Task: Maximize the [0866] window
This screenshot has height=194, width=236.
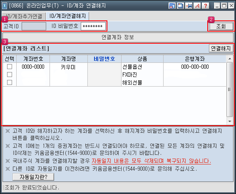Action: coord(224,6)
